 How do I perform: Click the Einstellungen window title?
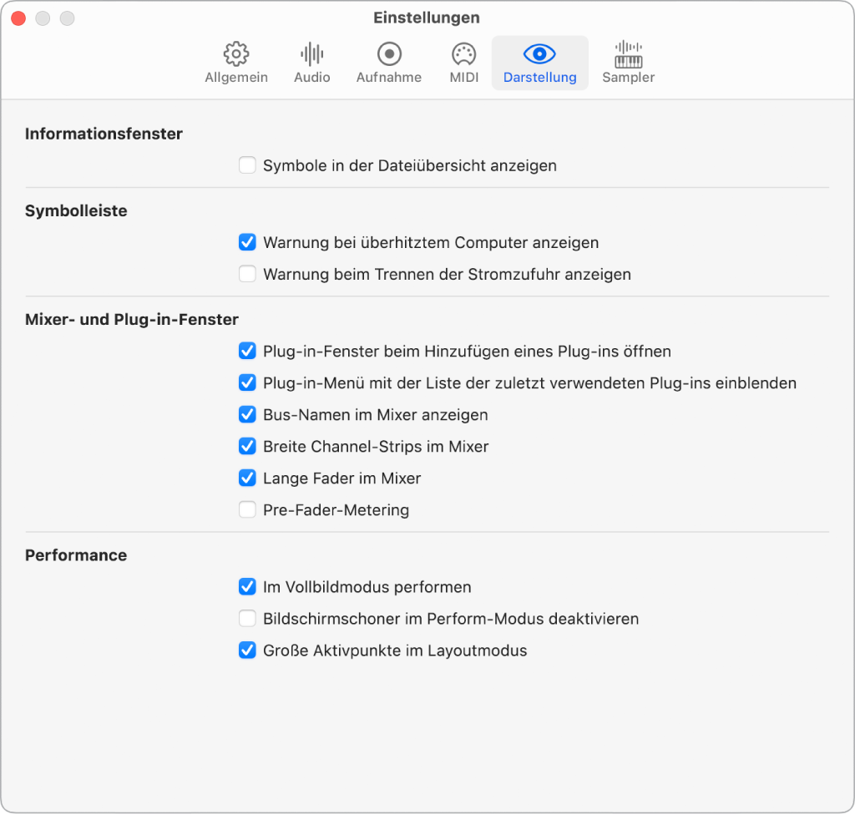coord(427,18)
